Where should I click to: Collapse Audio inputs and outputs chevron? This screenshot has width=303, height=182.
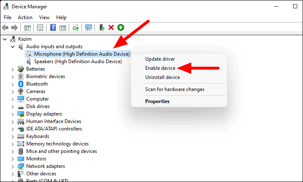[13, 47]
